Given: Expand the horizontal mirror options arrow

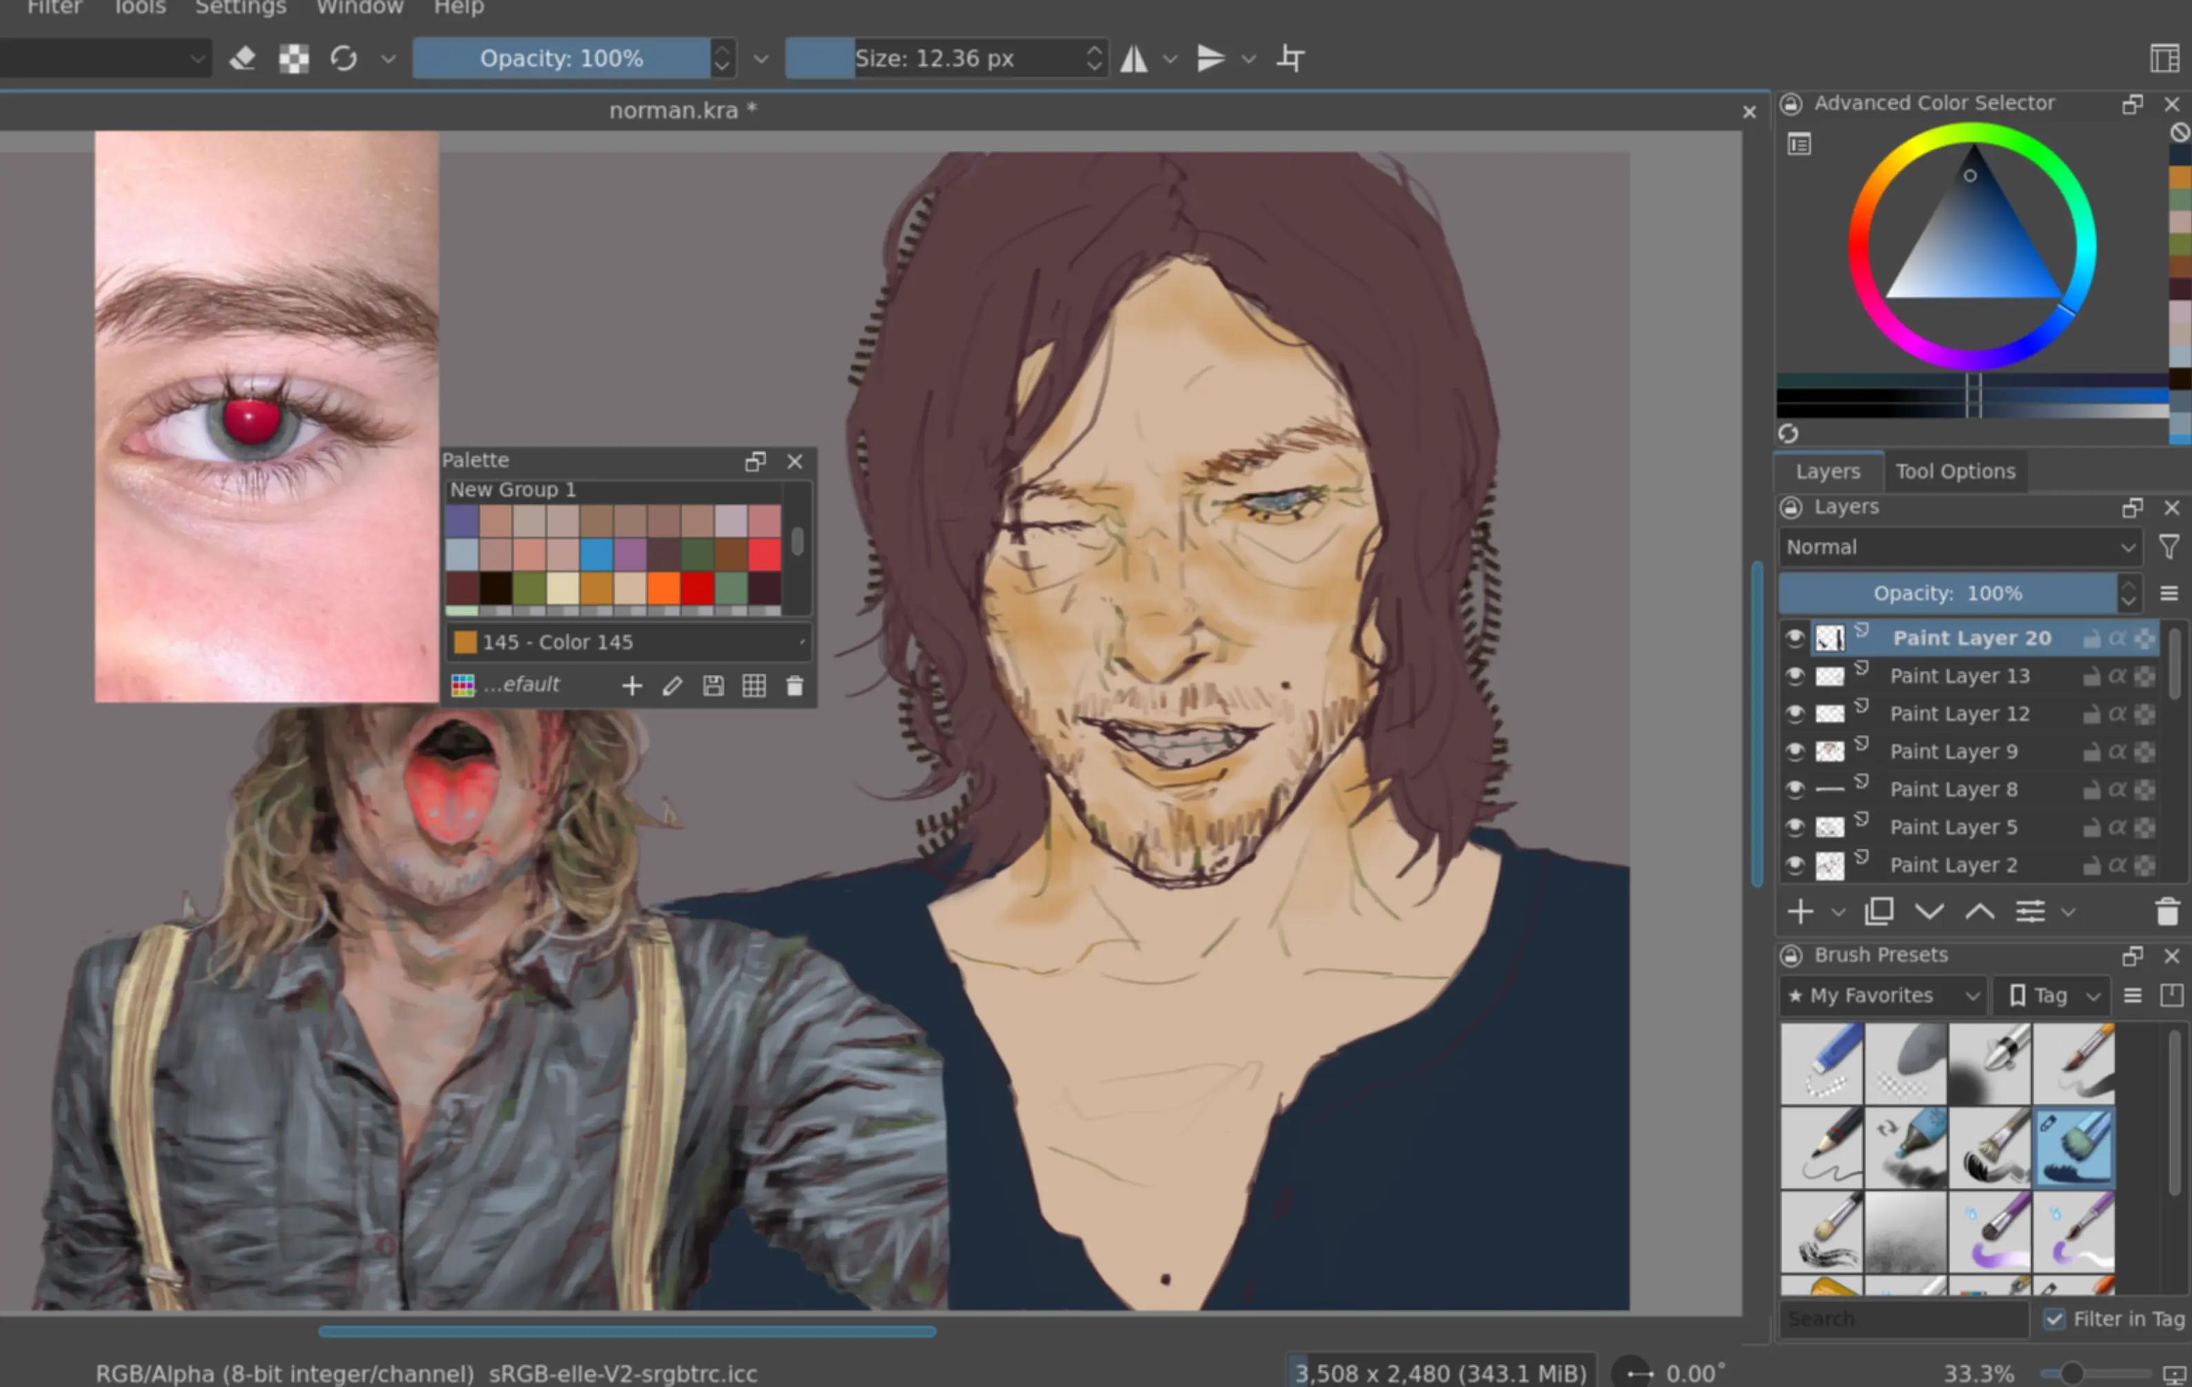Looking at the screenshot, I should (x=1170, y=59).
